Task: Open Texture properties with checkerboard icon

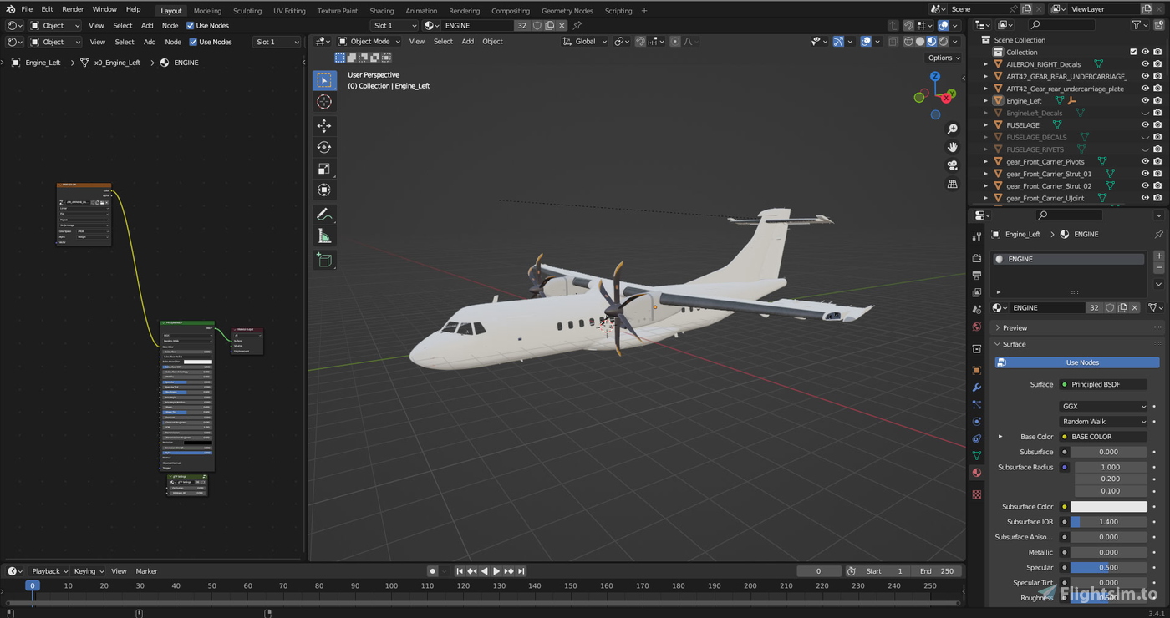Action: pyautogui.click(x=976, y=494)
